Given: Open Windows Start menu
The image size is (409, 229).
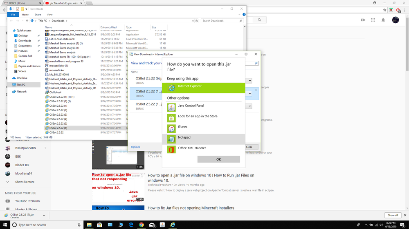Looking at the screenshot, I should 5,225.
